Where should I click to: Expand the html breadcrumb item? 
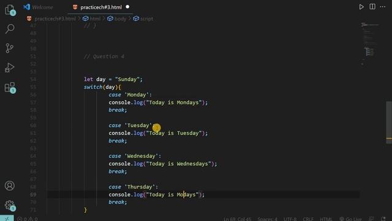click(x=95, y=18)
